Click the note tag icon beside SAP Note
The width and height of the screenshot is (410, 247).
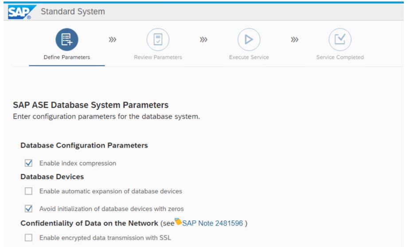[178, 221]
